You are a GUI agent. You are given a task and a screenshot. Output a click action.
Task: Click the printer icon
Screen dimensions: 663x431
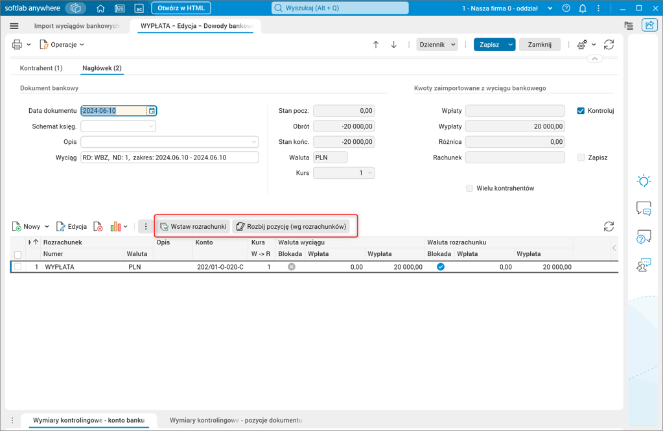(x=17, y=45)
